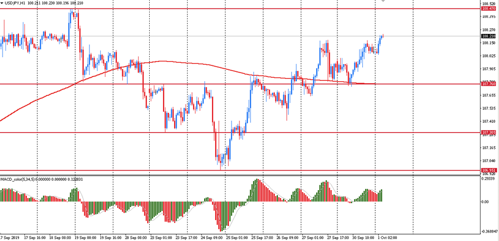Click the 24 Sep 09:00 time label

(212, 238)
